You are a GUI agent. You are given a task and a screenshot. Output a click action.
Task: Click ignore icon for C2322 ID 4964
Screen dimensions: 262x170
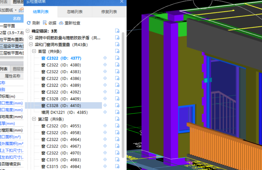tap(117, 139)
